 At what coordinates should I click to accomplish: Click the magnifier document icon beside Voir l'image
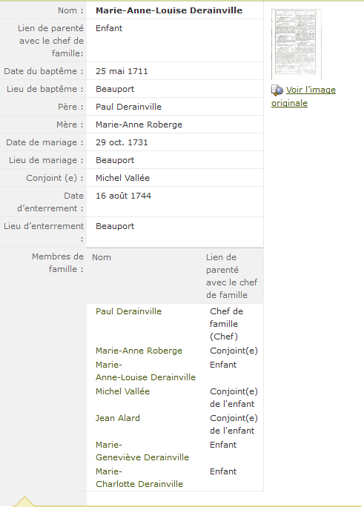[277, 90]
